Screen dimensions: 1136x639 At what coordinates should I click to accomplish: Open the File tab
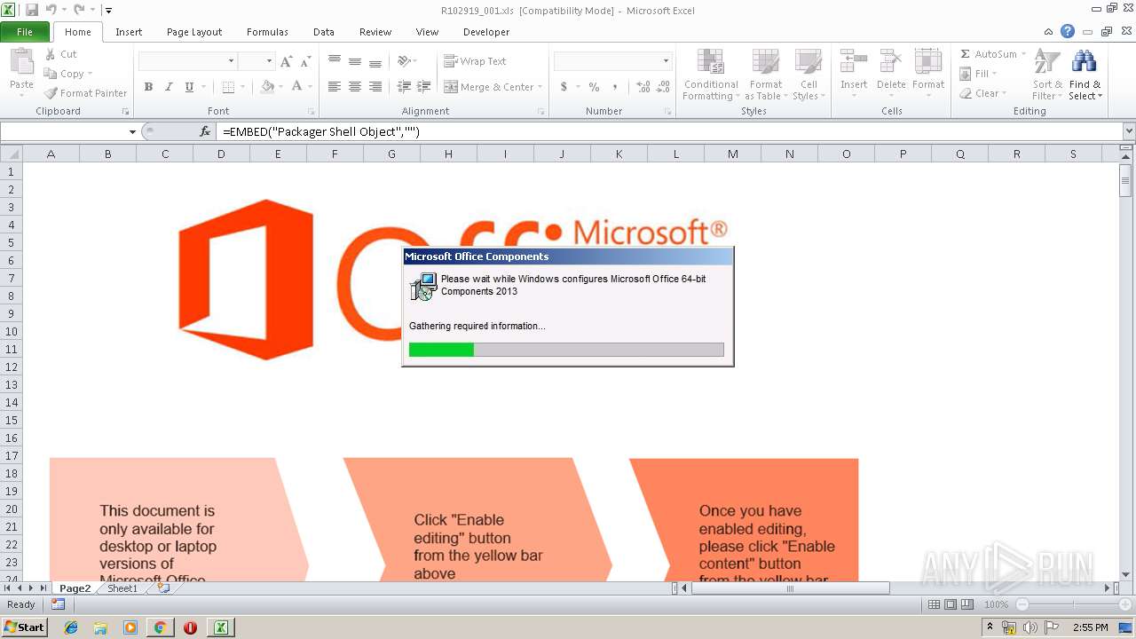[x=25, y=32]
